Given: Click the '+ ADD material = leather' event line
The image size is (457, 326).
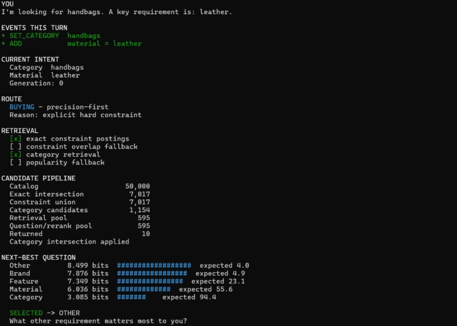Looking at the screenshot, I should pyautogui.click(x=72, y=43).
